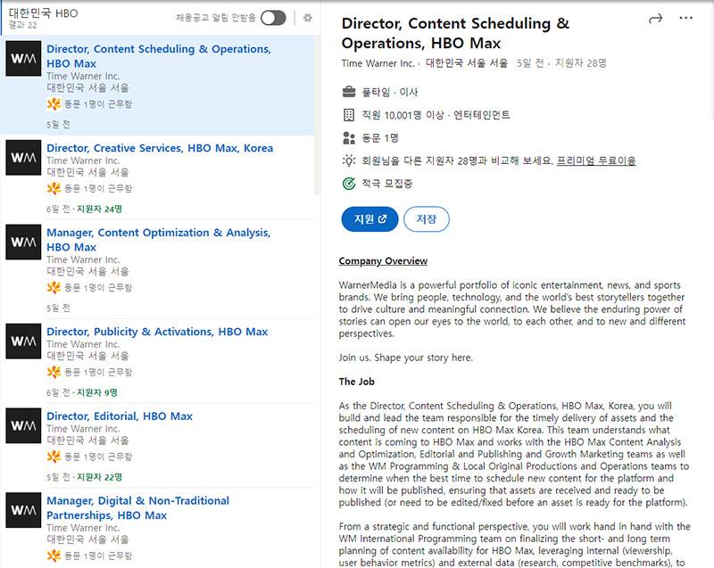Open job search settings gear
714x568 pixels.
pos(308,18)
